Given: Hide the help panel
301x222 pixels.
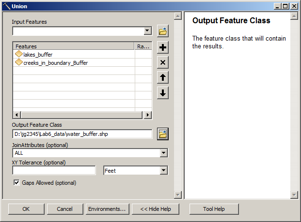Looking at the screenshot, I should click(155, 209).
